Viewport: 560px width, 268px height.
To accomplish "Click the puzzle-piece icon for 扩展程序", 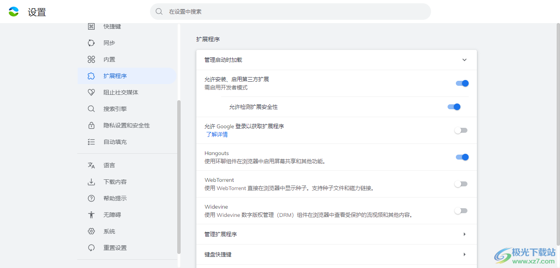I will 91,76.
